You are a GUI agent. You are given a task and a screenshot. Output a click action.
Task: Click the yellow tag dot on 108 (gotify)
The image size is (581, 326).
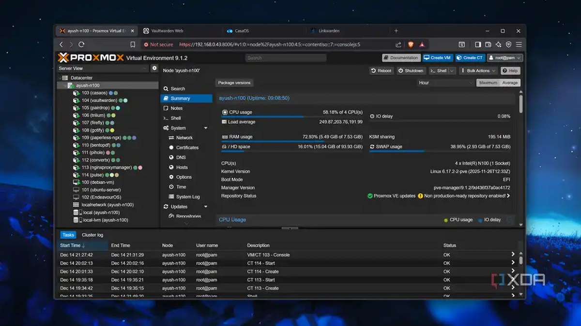point(112,130)
